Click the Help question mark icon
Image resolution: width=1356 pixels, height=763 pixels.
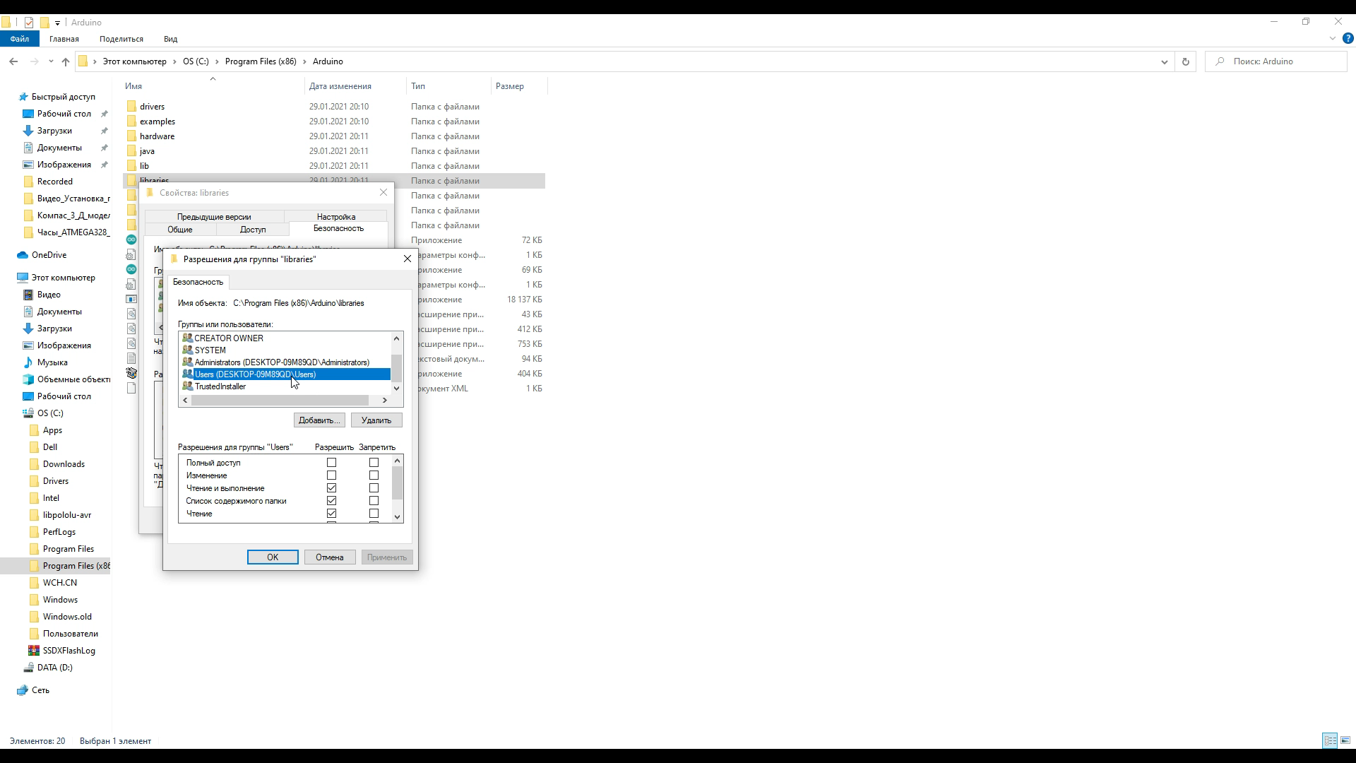pos(1348,39)
